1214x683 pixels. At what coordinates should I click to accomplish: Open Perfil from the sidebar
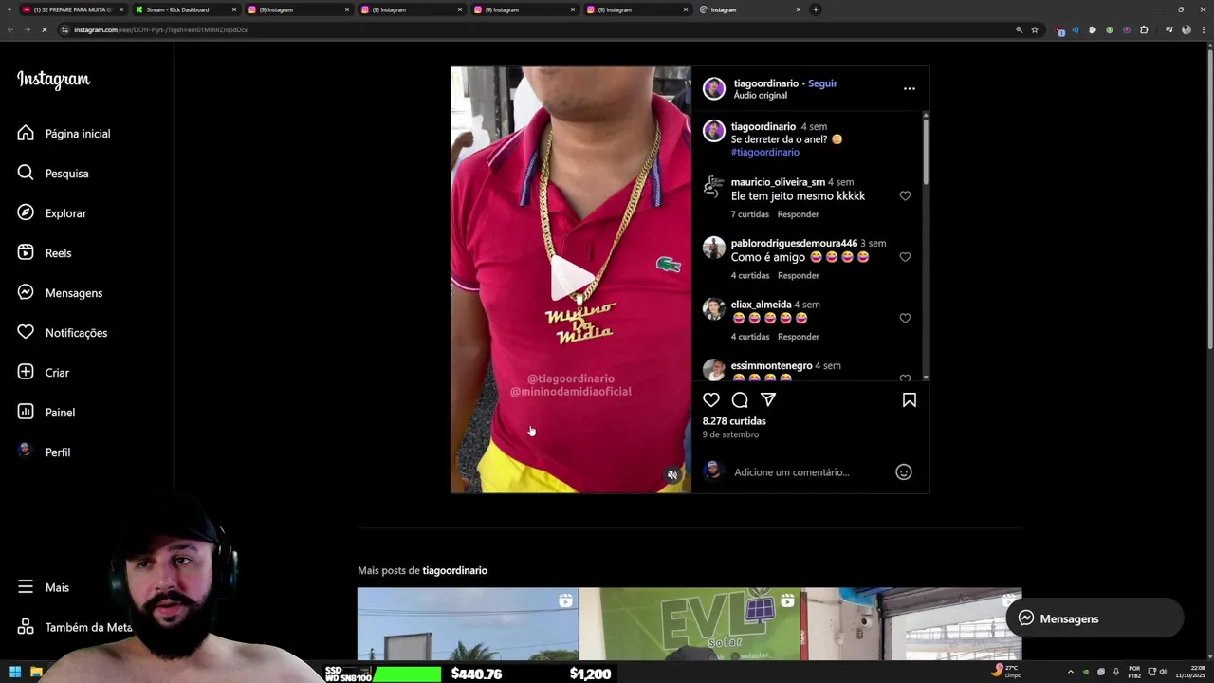click(x=44, y=452)
